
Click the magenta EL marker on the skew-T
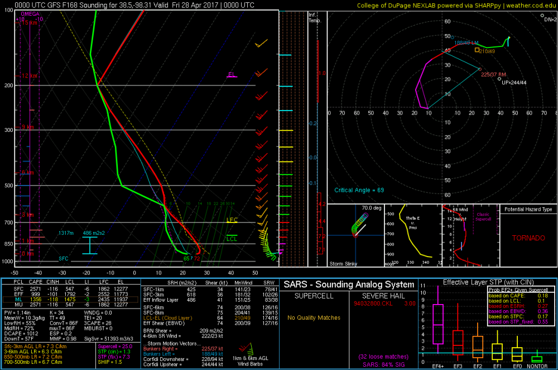pos(232,74)
